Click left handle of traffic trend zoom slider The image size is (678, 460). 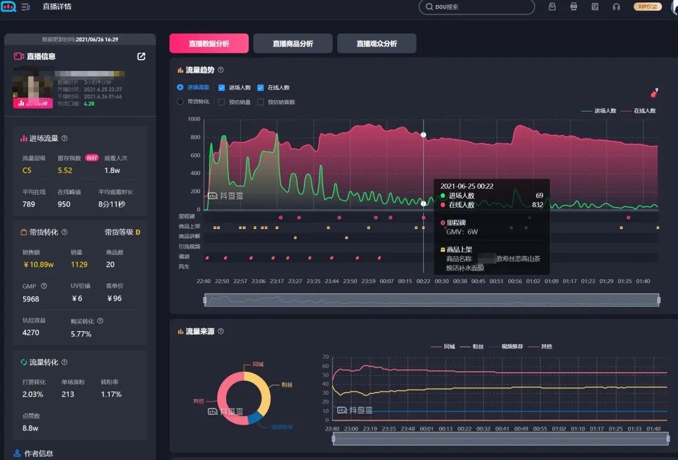coord(205,300)
